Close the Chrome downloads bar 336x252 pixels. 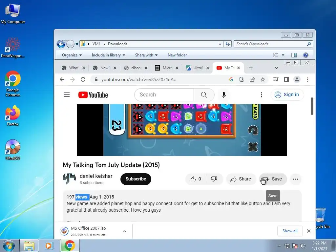308,231
